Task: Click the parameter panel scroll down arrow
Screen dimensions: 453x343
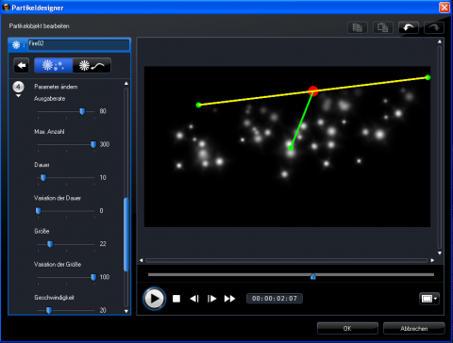Action: (x=126, y=311)
